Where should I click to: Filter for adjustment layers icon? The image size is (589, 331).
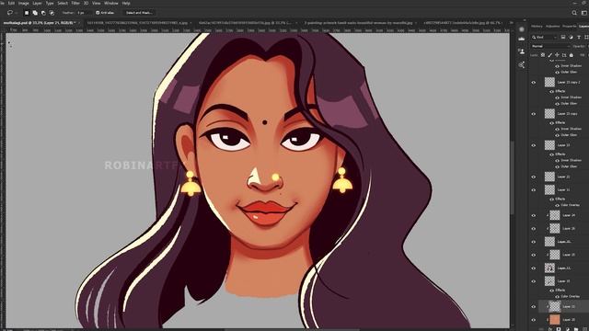click(571, 37)
